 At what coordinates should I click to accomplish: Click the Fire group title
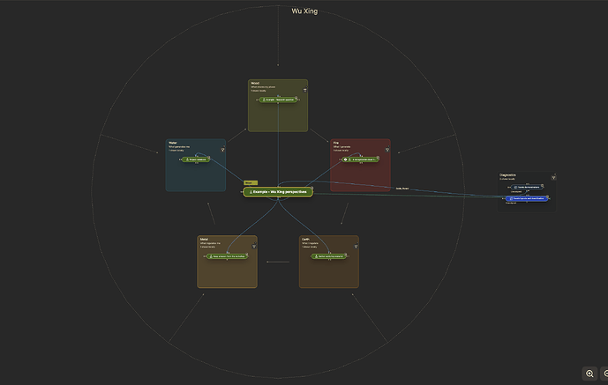coord(336,143)
